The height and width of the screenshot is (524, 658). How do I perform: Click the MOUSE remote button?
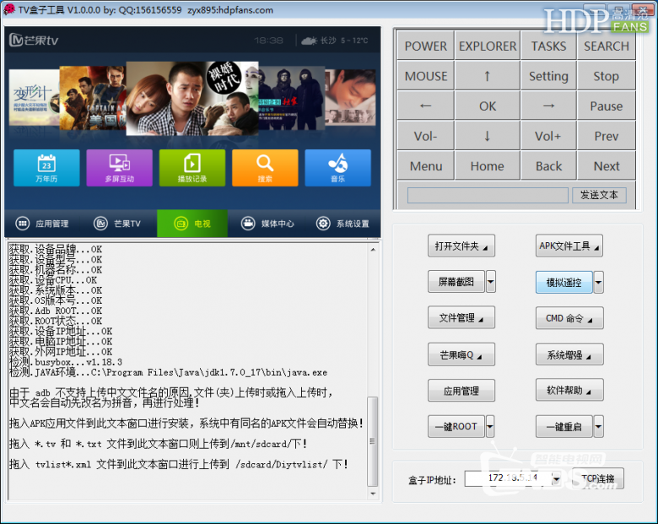[x=425, y=76]
